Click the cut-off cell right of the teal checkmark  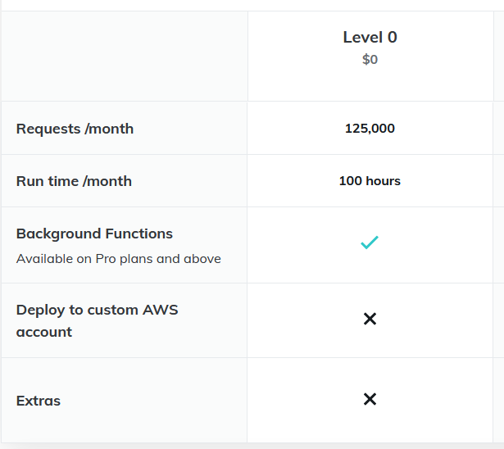point(498,245)
